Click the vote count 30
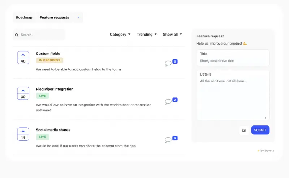Screen dimensions: 289x178 point(23,97)
